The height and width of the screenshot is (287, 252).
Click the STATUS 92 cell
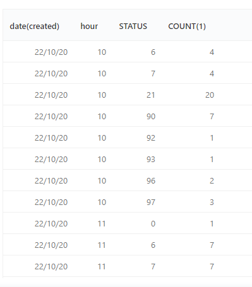pos(151,138)
